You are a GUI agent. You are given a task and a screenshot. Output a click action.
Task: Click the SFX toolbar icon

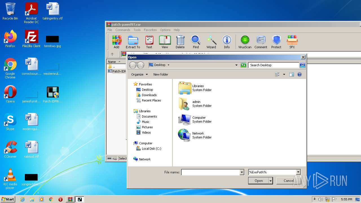tap(292, 42)
